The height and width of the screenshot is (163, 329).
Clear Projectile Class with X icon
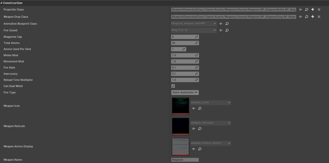pos(319,9)
